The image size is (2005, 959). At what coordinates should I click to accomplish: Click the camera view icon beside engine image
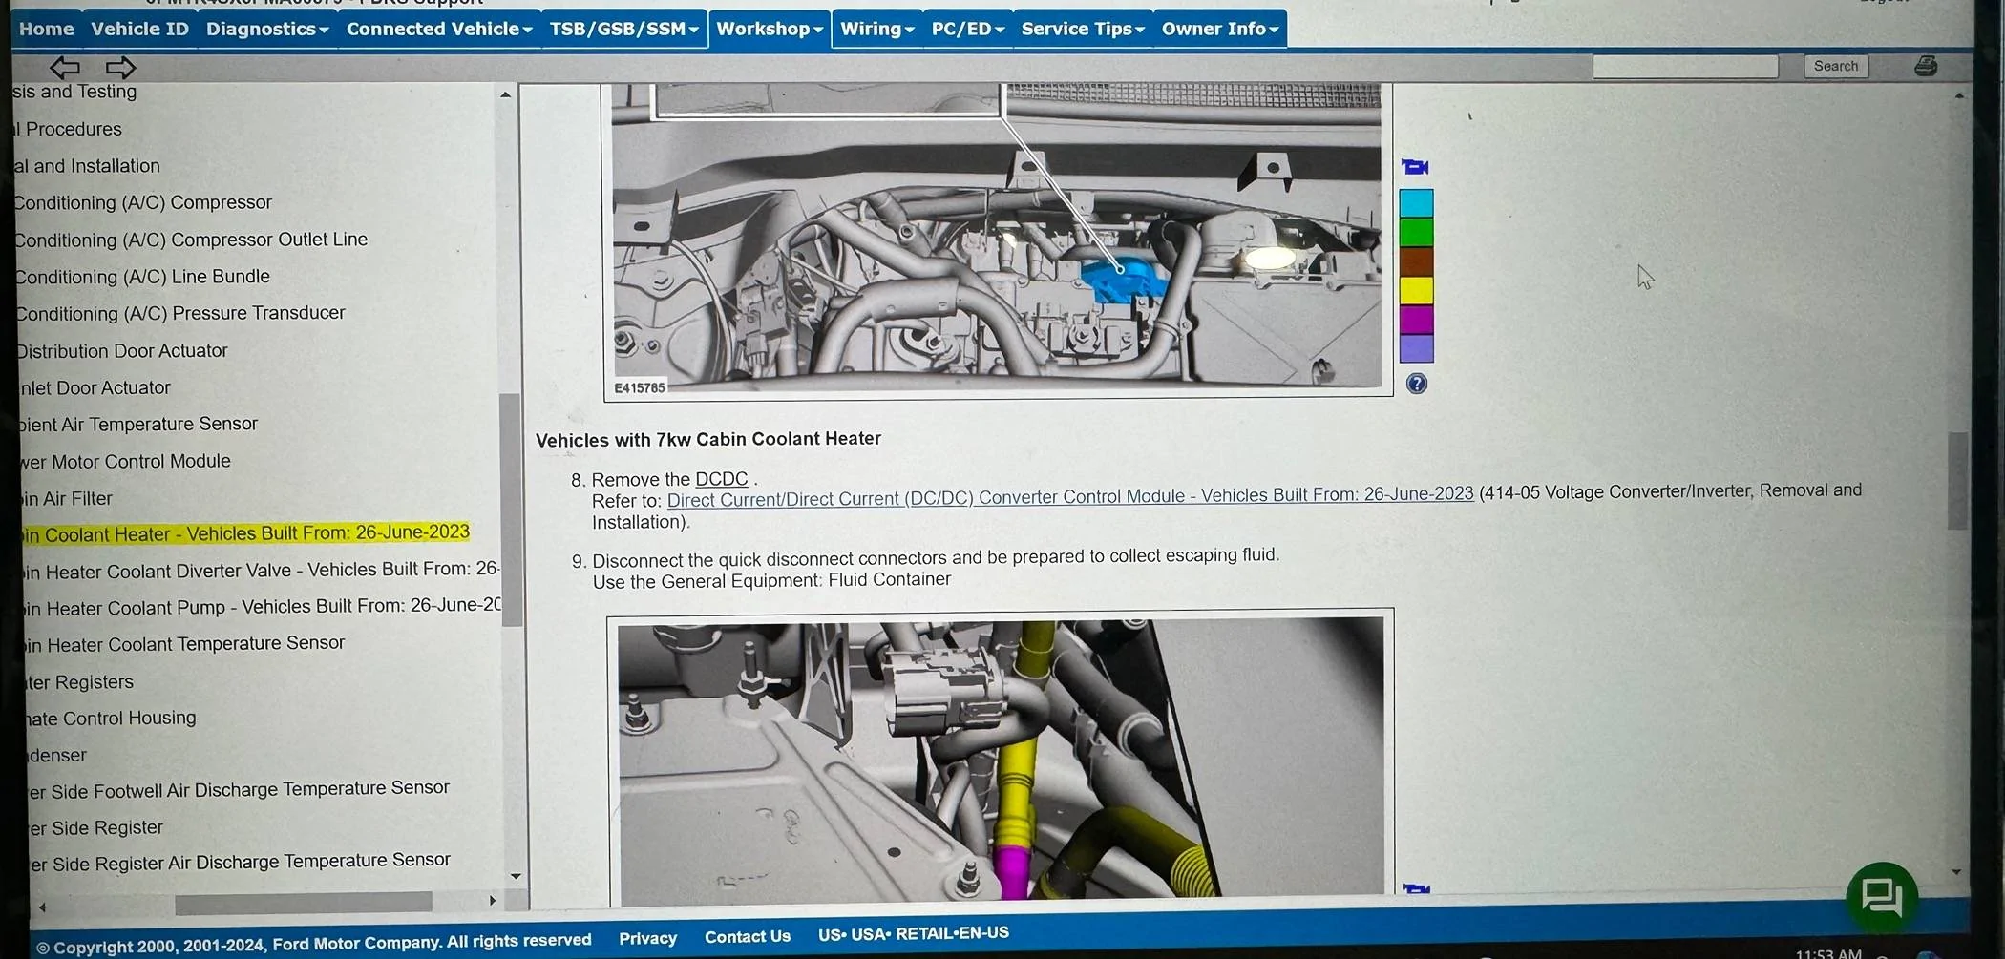[1415, 167]
